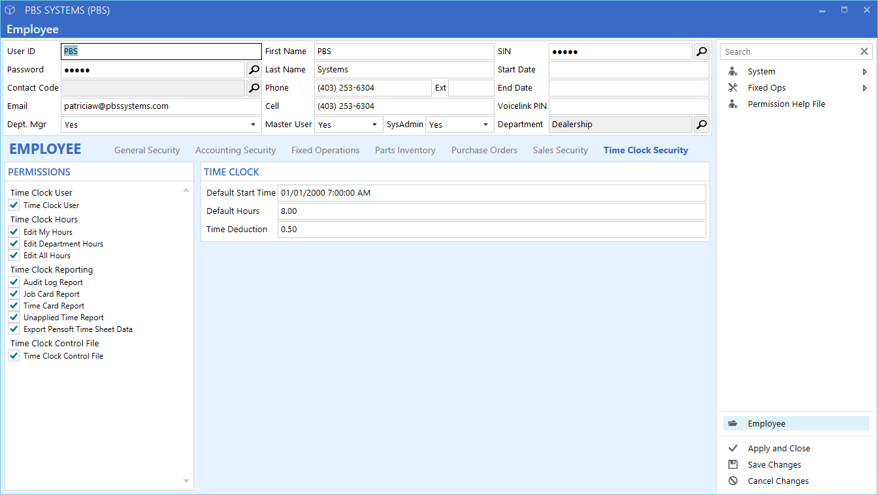Screen dimensions: 878x495
Task: Toggle the Edit My Hours checkbox
Action: tap(14, 232)
